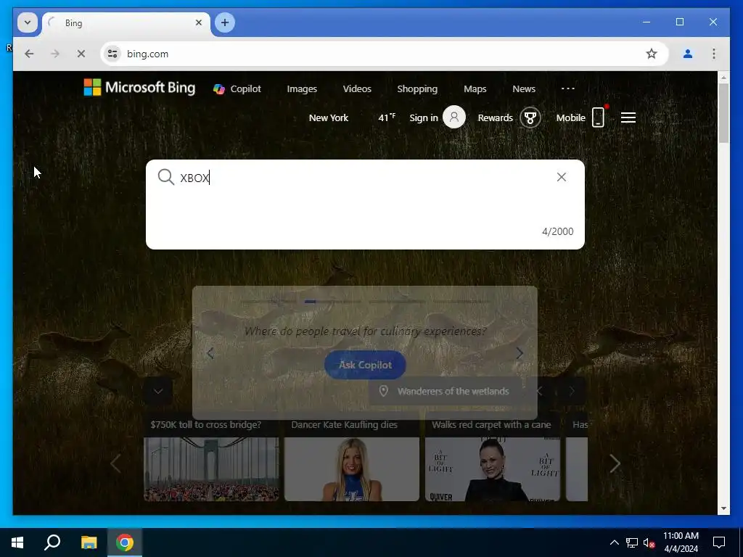Click the New York location label
The height and width of the screenshot is (557, 743).
coord(329,118)
